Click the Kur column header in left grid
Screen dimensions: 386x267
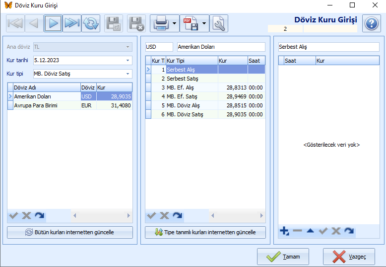[114, 88]
